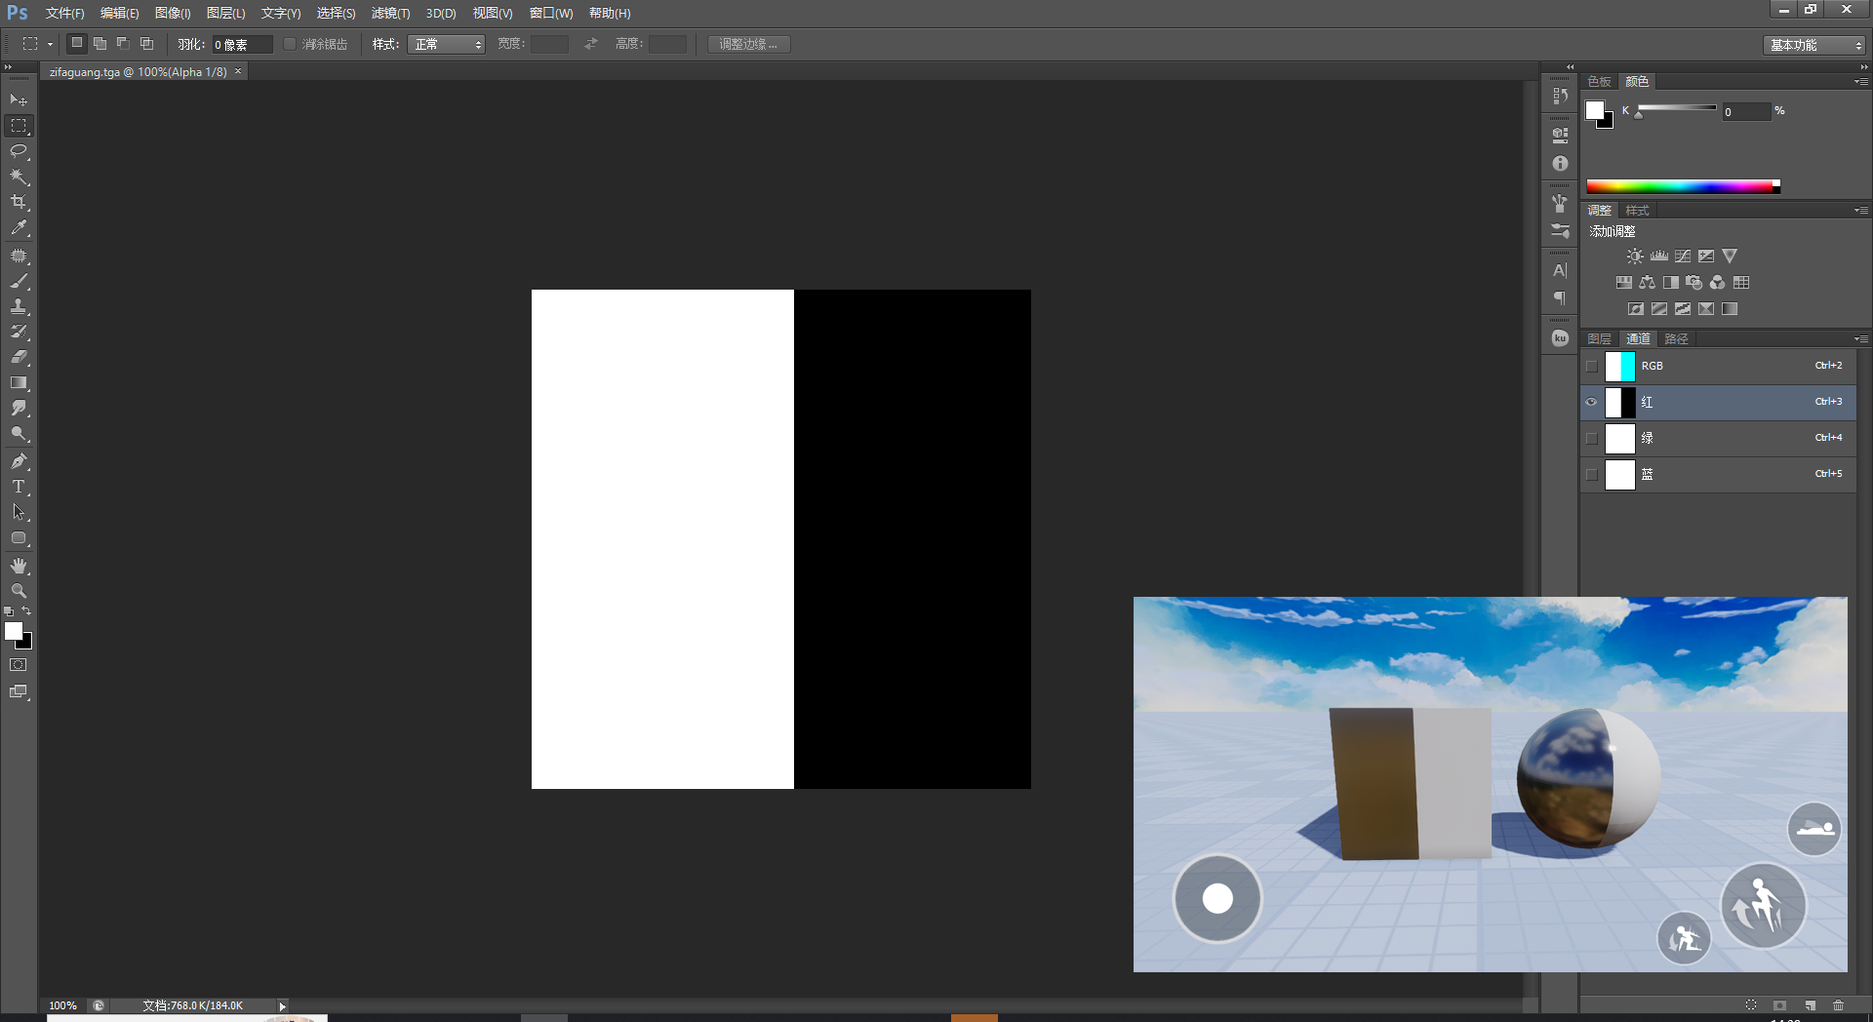Select the Horizontal Type tool
1873x1022 pixels.
(19, 487)
